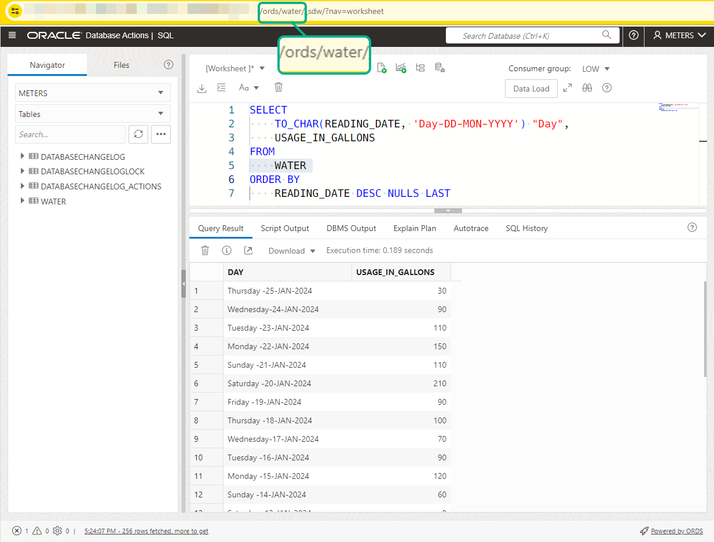Click the binoculars find icon
This screenshot has height=542, width=714.
coord(587,88)
